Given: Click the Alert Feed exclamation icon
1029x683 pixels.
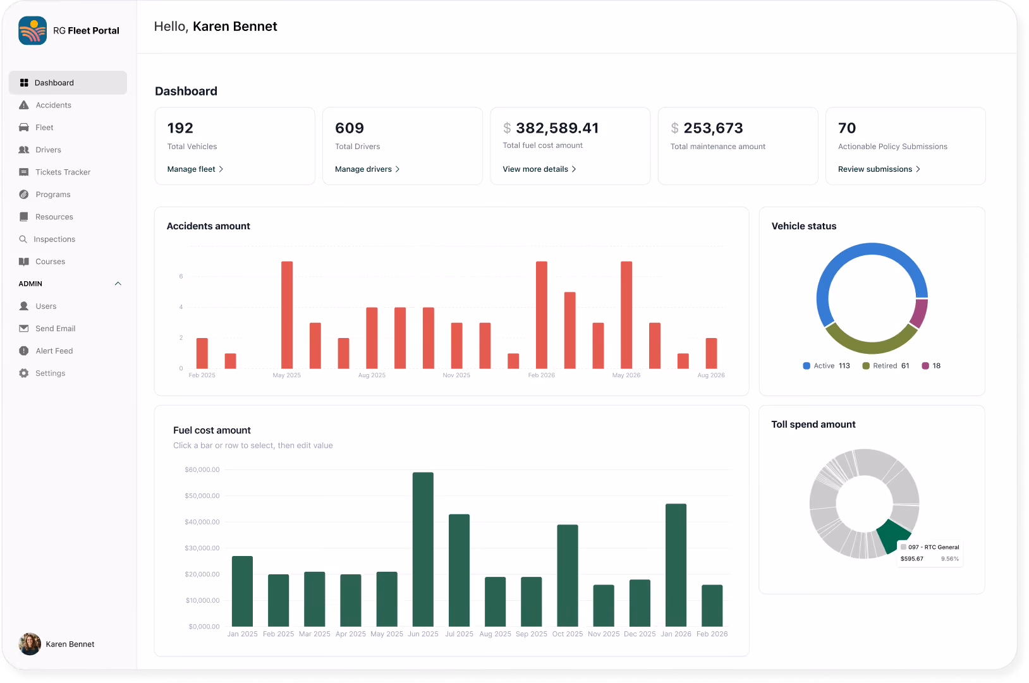Looking at the screenshot, I should click(24, 351).
